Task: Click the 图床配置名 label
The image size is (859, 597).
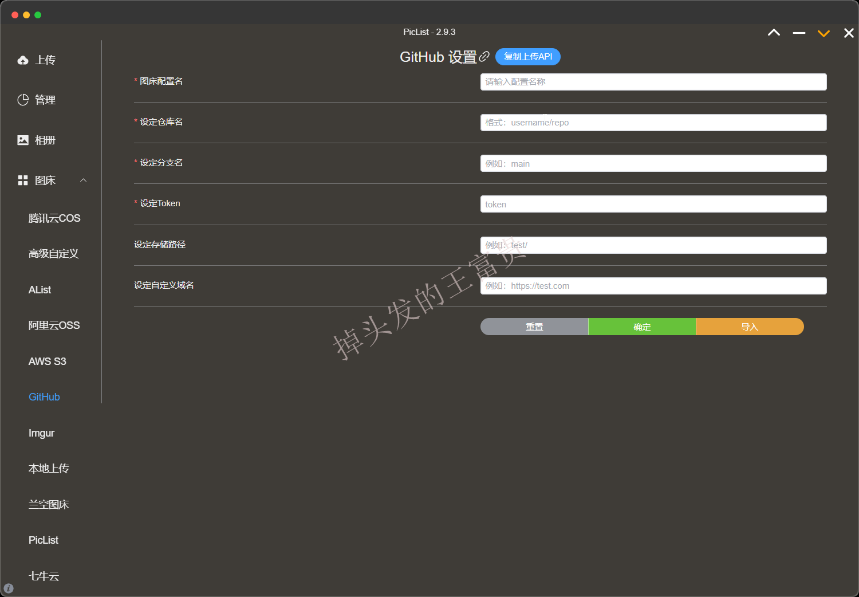Action: click(x=161, y=81)
